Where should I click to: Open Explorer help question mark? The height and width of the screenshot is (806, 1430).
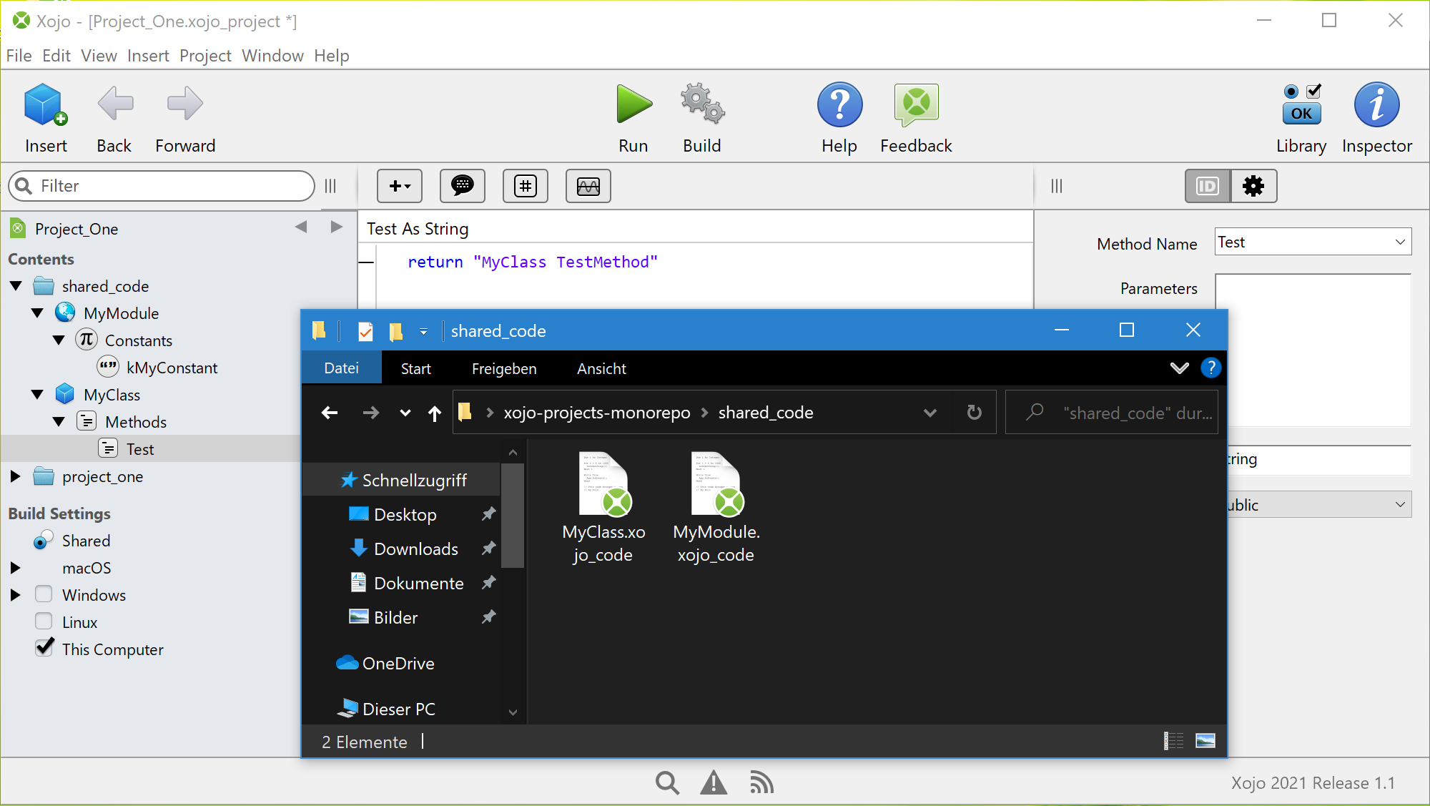pos(1210,368)
